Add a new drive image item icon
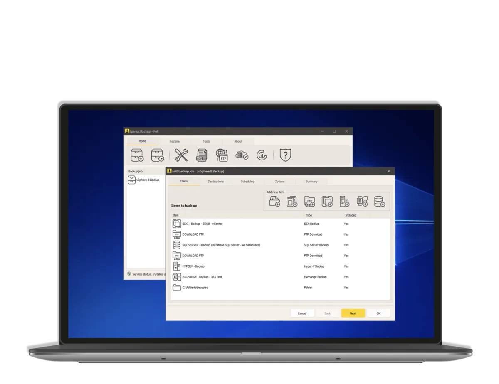Image resolution: width=499 pixels, height=384 pixels. (327, 202)
